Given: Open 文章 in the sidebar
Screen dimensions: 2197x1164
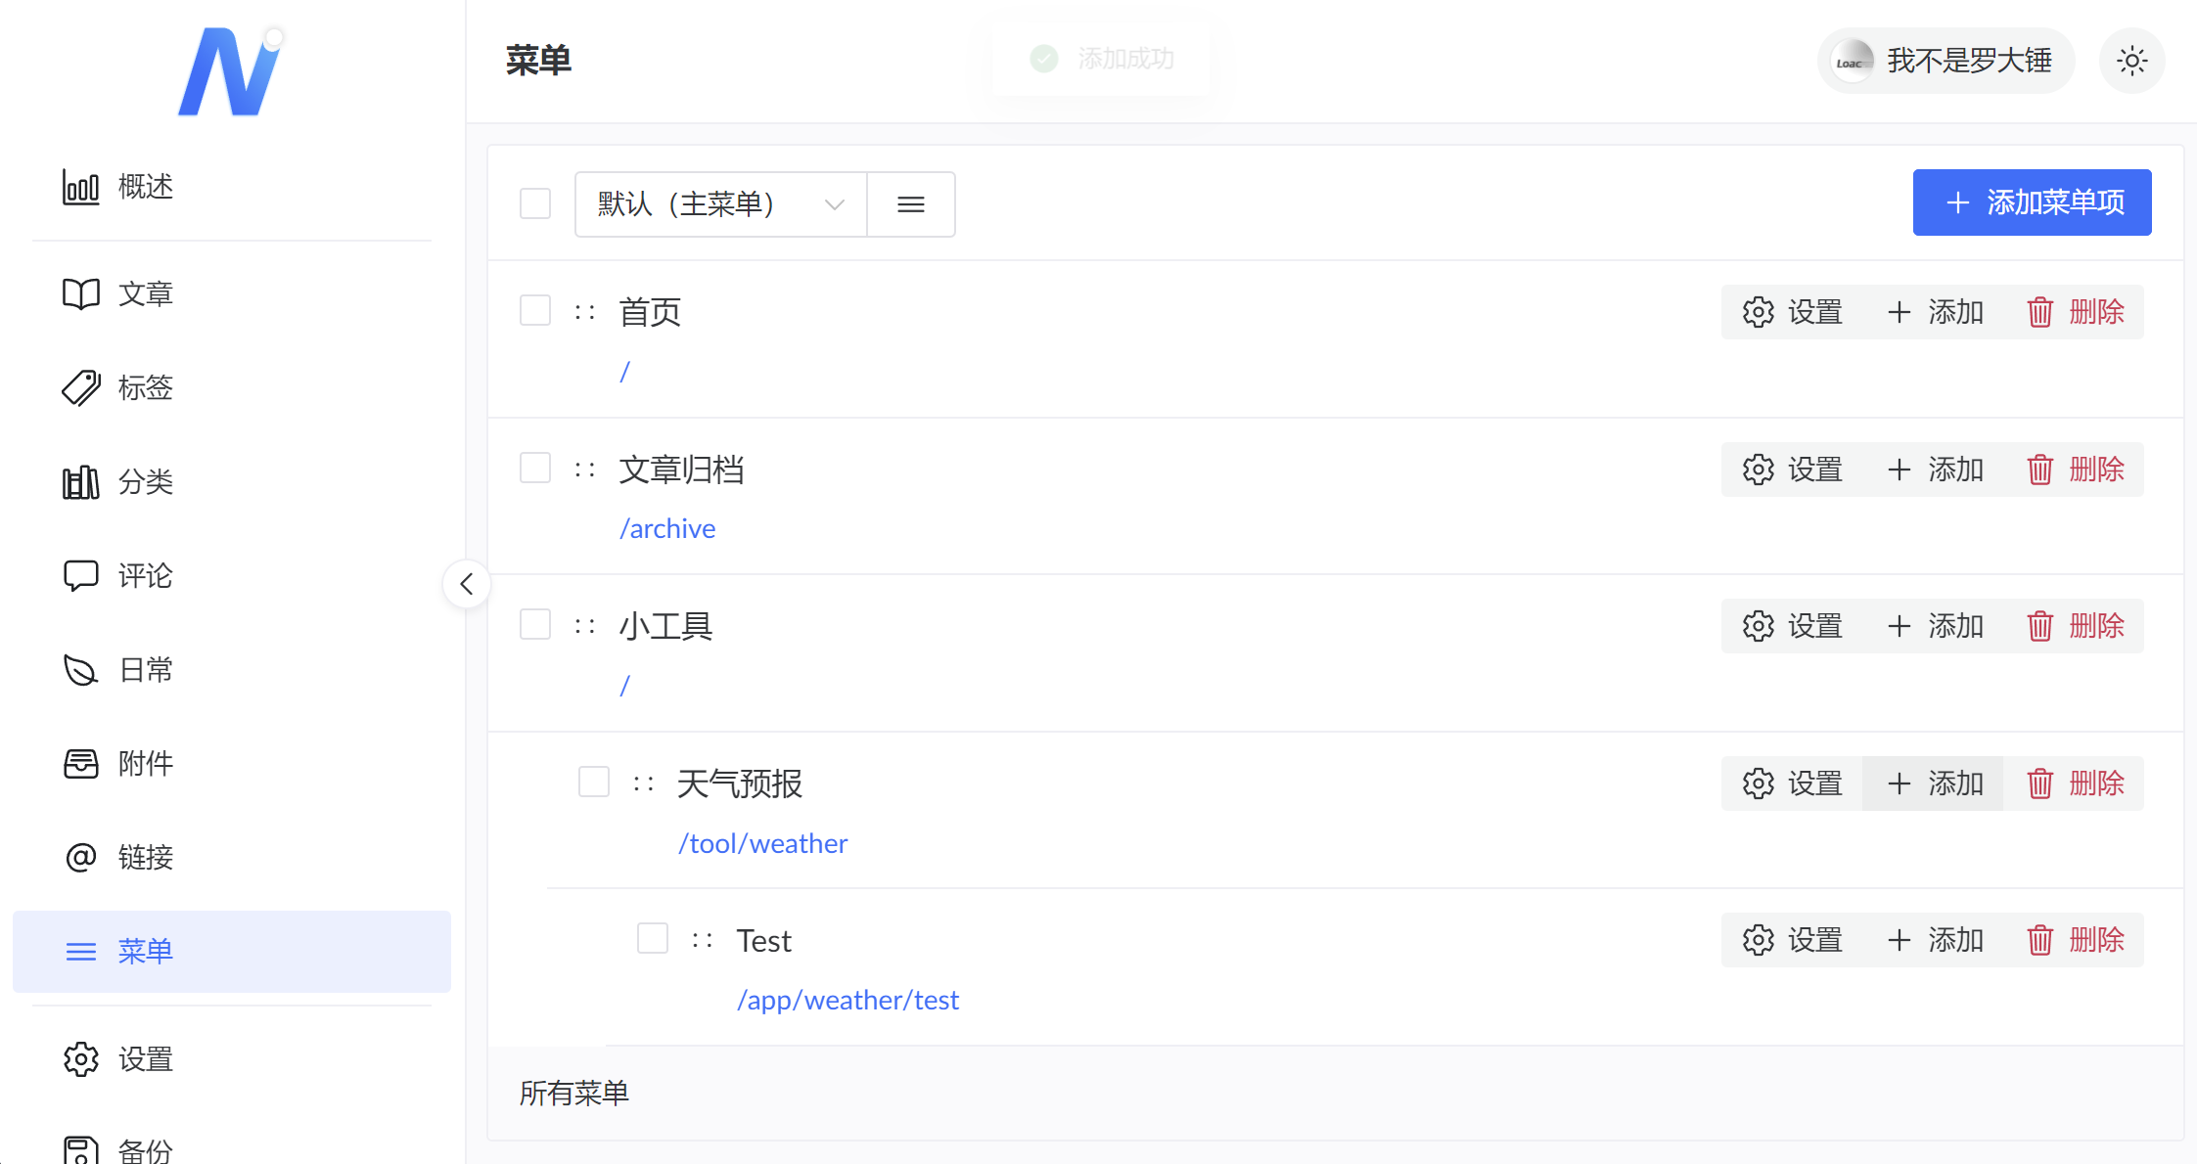Looking at the screenshot, I should 145,293.
